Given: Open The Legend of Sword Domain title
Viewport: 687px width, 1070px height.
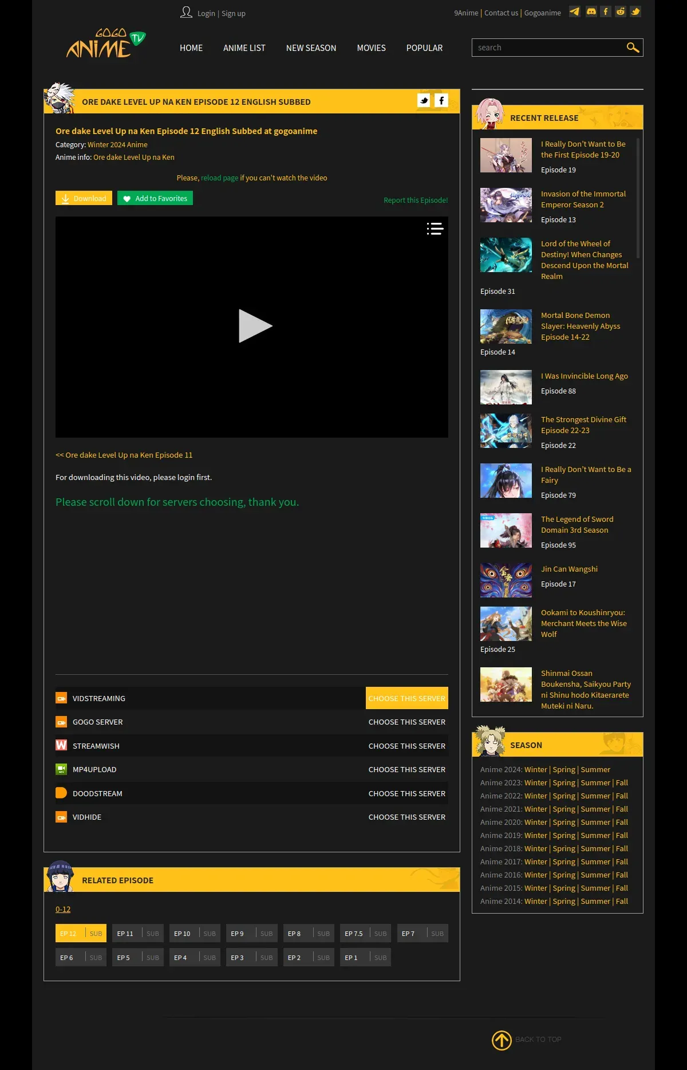Looking at the screenshot, I should (577, 525).
